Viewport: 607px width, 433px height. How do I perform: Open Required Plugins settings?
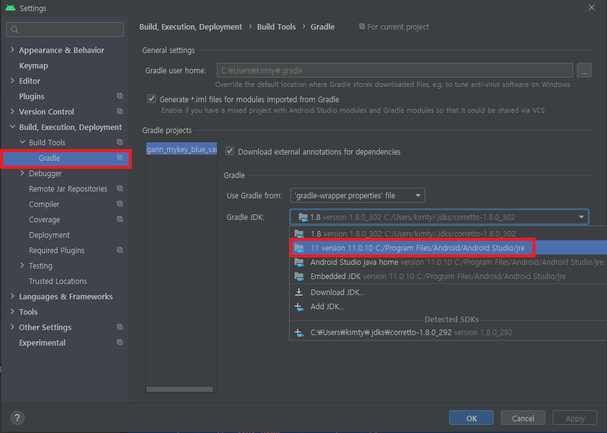[x=57, y=250]
